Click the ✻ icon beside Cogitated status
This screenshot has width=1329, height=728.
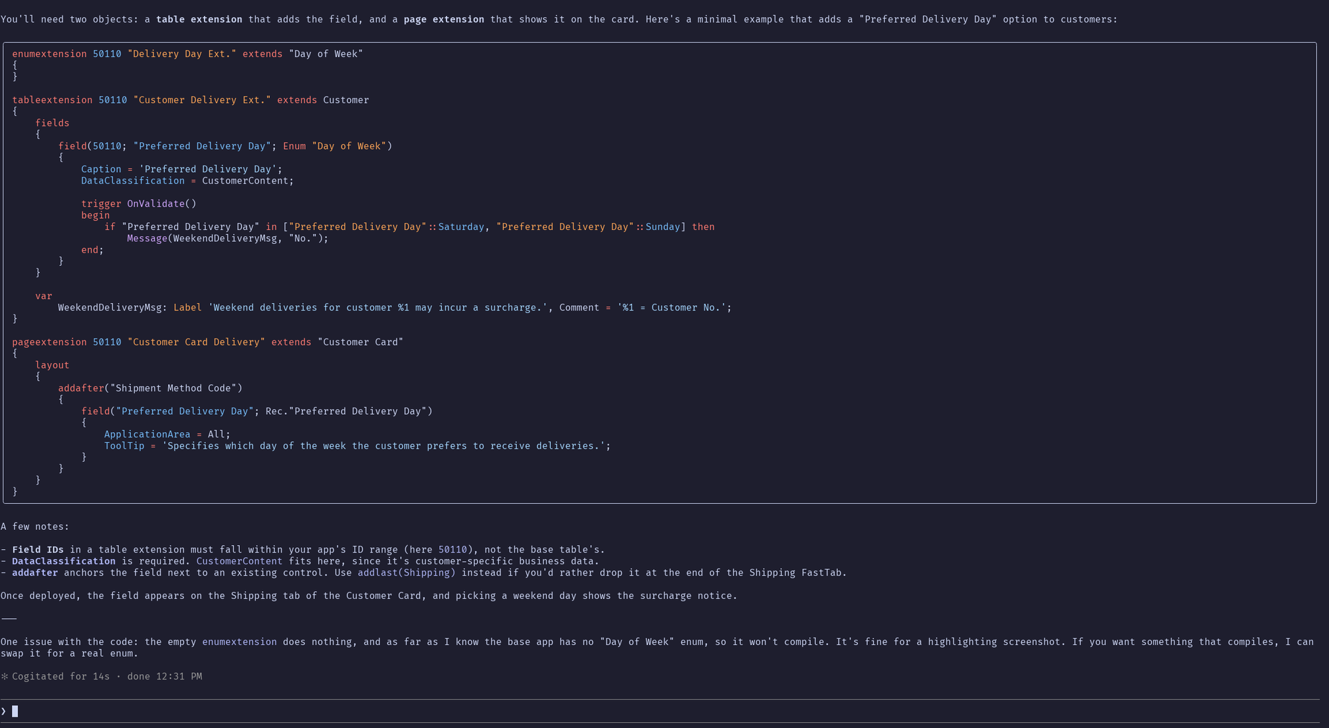click(x=5, y=677)
